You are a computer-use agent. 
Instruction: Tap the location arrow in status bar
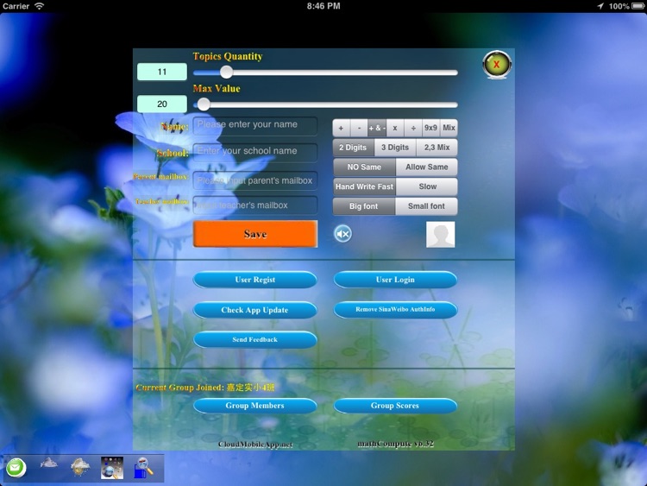tap(600, 6)
